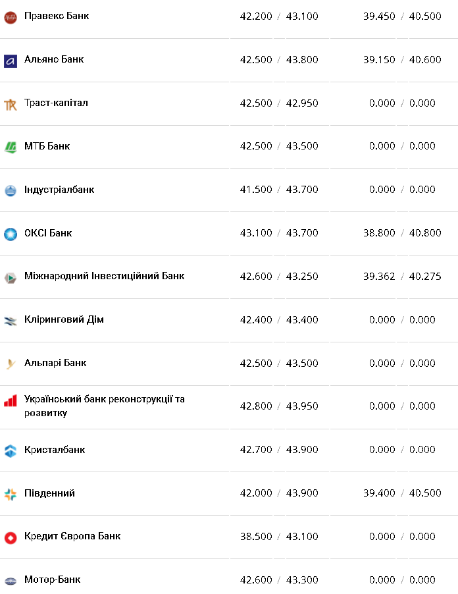Click the Південний bank logo icon
This screenshot has width=458, height=594.
click(11, 494)
